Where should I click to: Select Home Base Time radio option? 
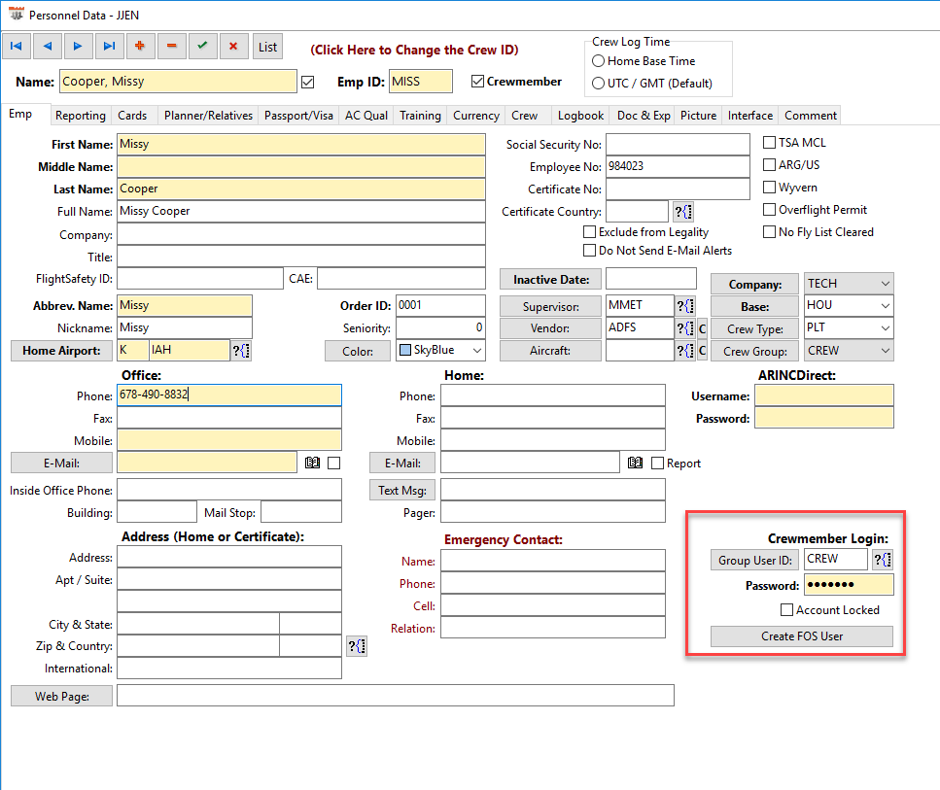pyautogui.click(x=599, y=61)
